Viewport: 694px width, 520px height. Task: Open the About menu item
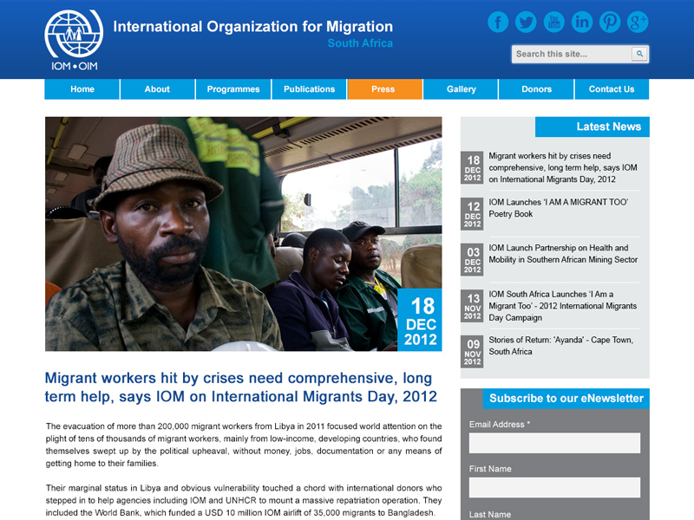pyautogui.click(x=157, y=89)
